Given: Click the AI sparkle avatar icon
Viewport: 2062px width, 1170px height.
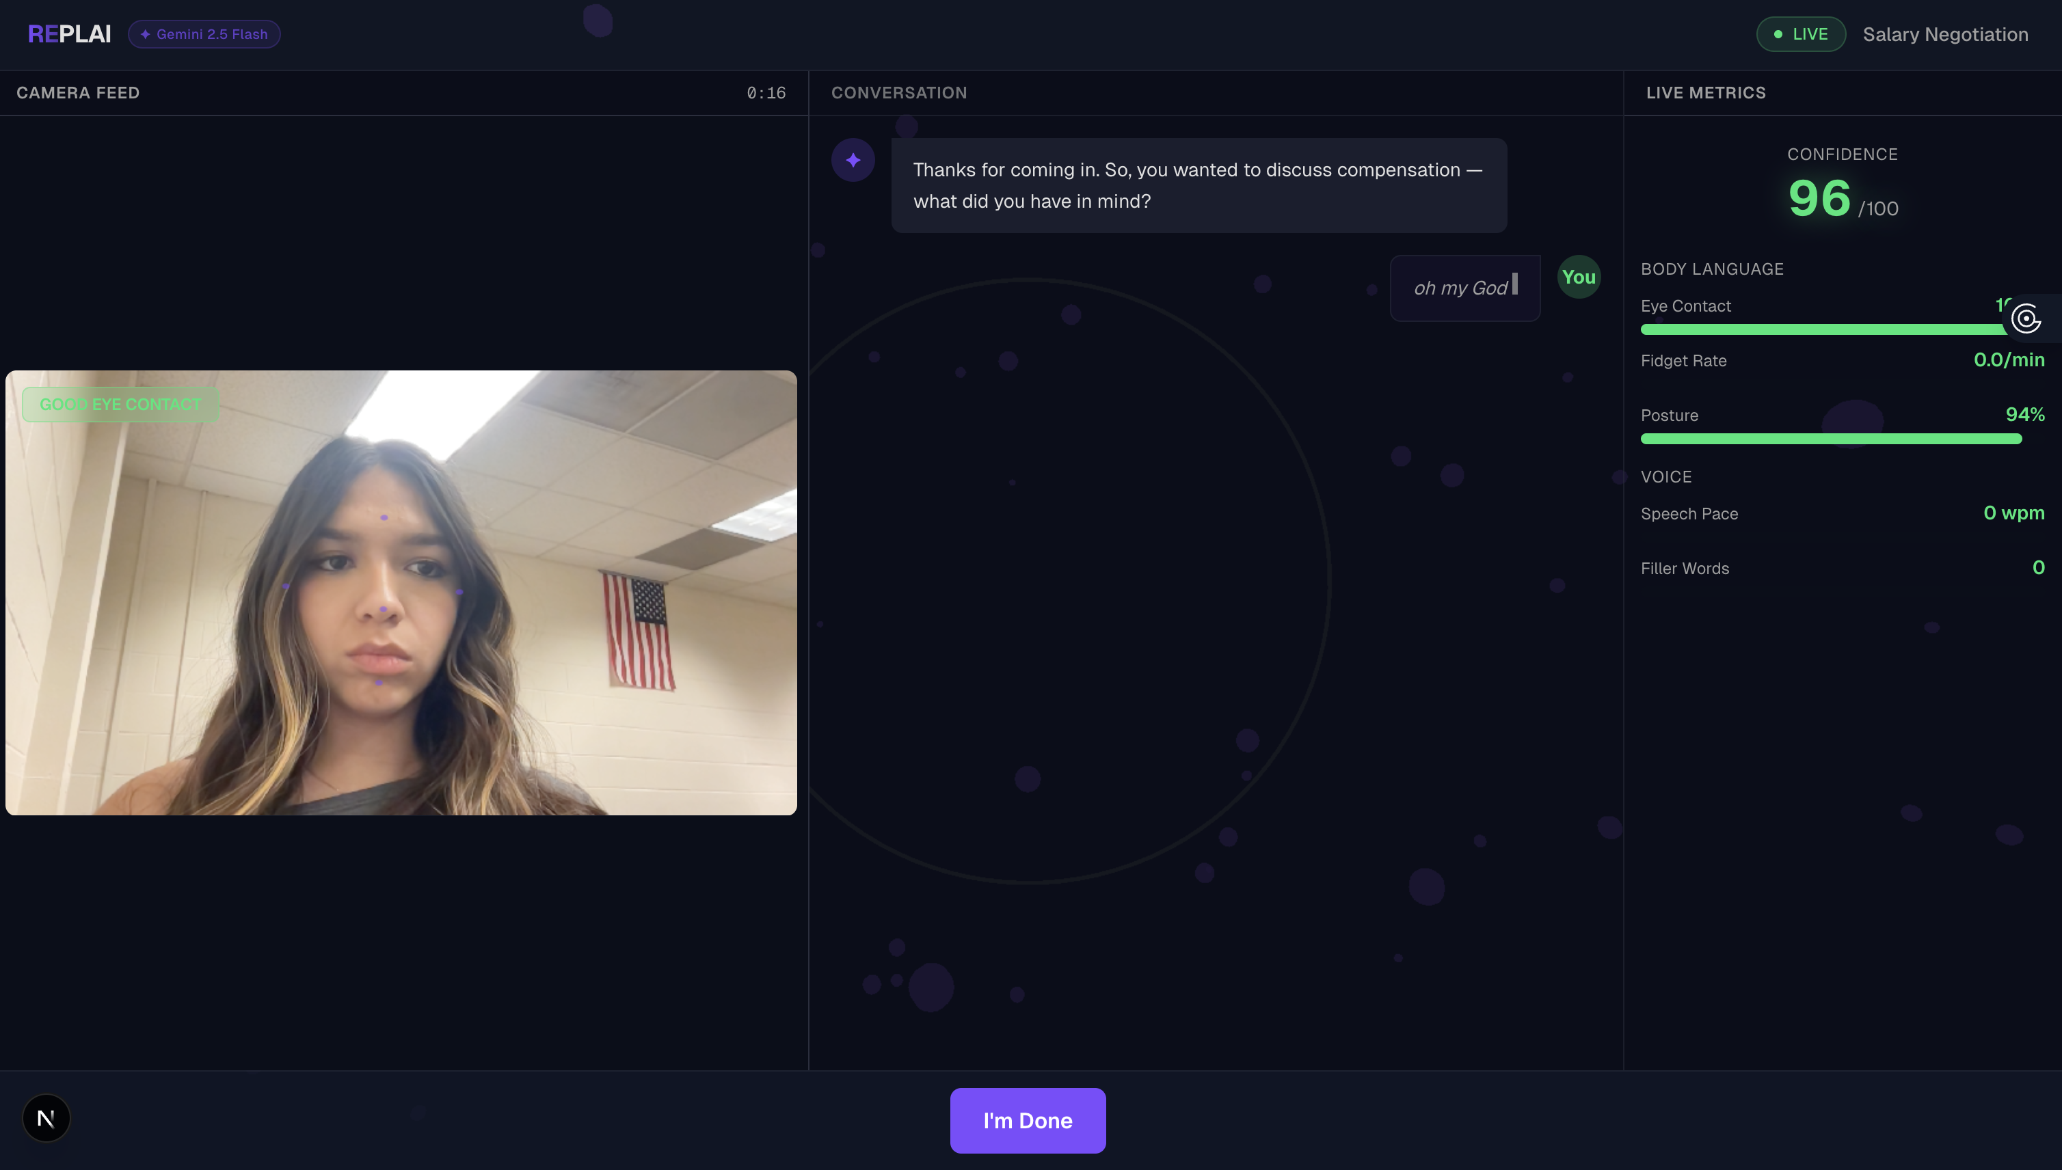Looking at the screenshot, I should [x=853, y=160].
